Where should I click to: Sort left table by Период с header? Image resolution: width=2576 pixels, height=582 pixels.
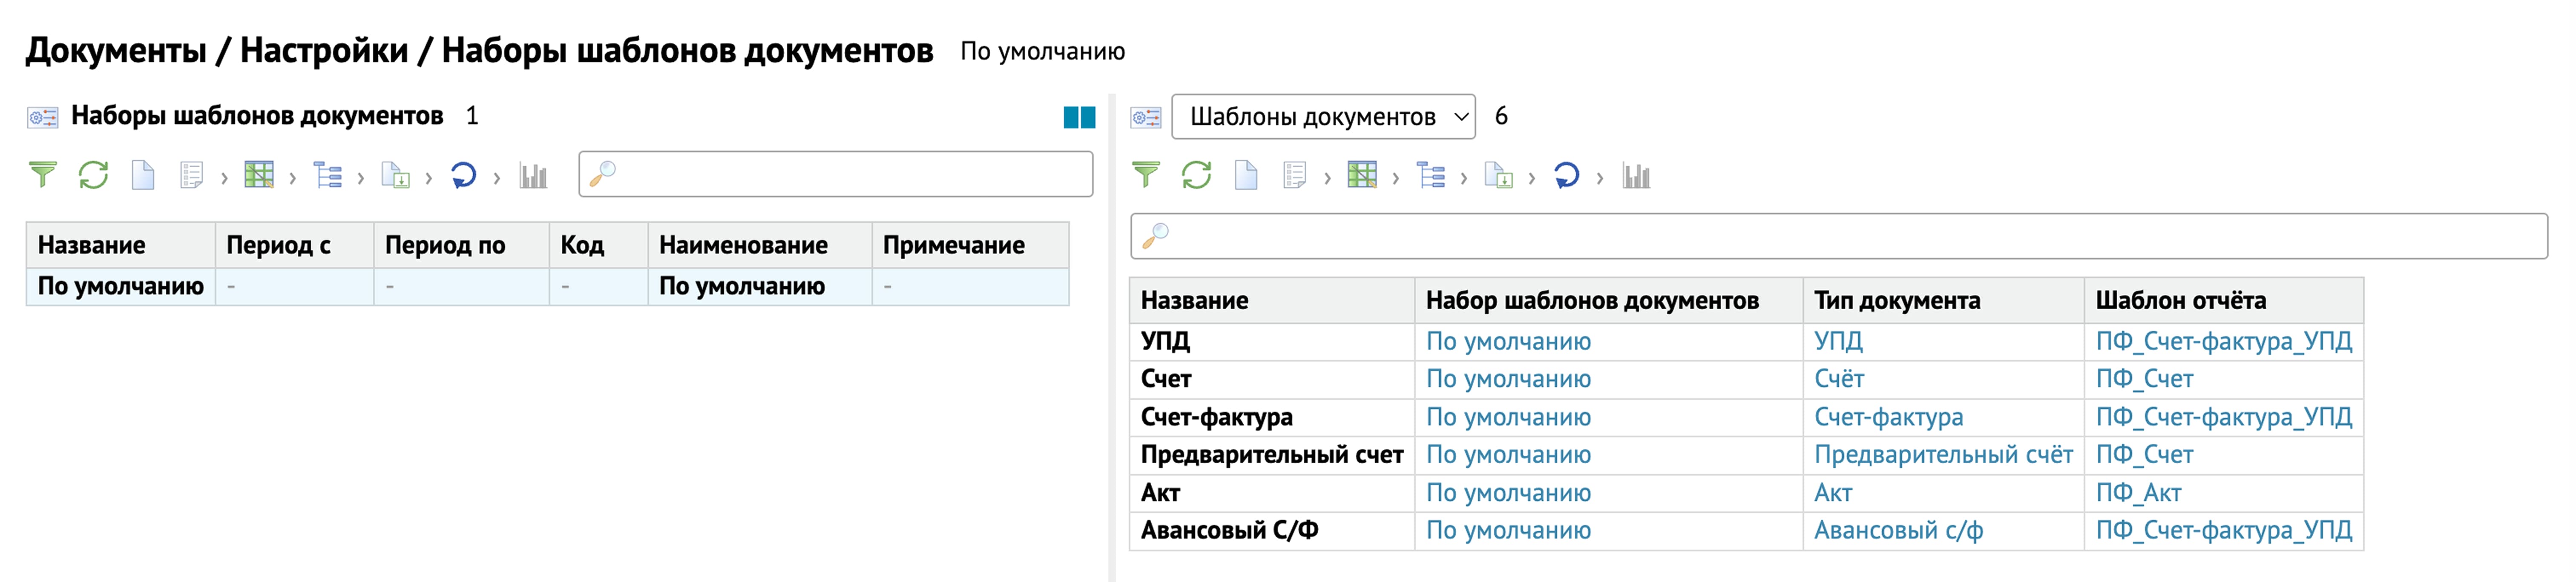(294, 245)
